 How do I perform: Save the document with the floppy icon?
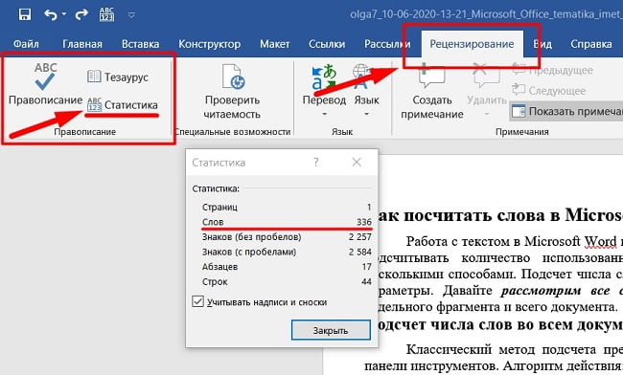click(25, 15)
